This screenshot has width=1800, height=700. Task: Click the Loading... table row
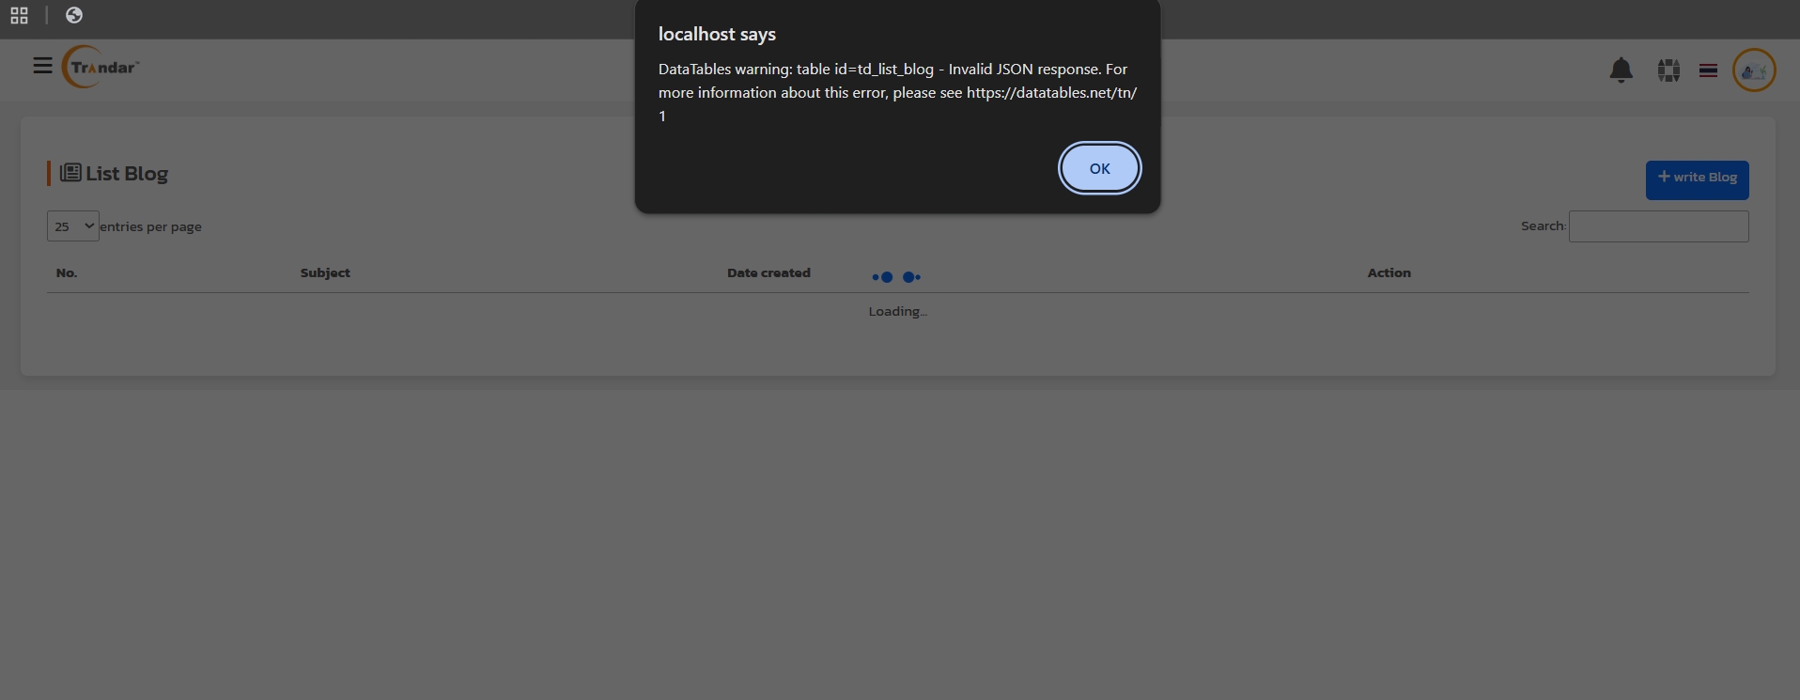pos(897,312)
